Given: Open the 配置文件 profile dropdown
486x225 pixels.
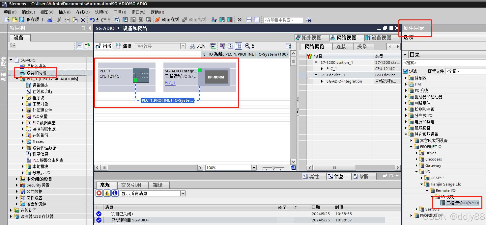Looking at the screenshot, I should pos(466,71).
